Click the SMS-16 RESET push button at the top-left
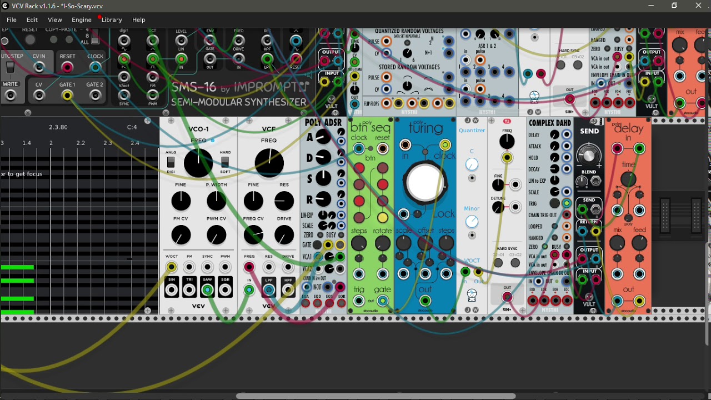 tap(30, 40)
